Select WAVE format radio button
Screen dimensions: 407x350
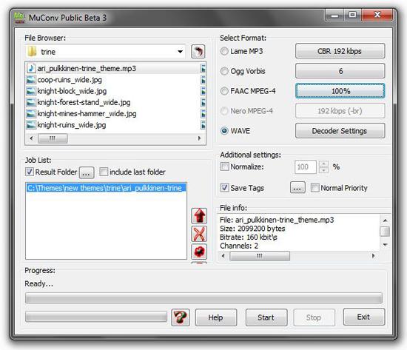[224, 131]
